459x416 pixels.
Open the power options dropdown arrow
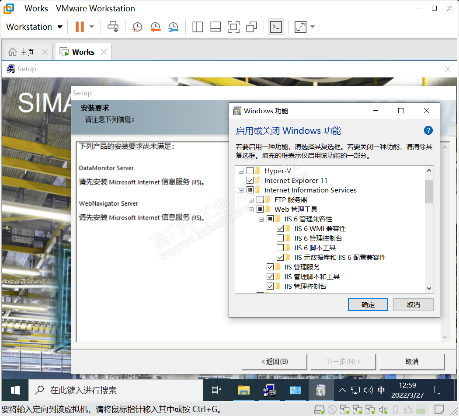pos(92,27)
